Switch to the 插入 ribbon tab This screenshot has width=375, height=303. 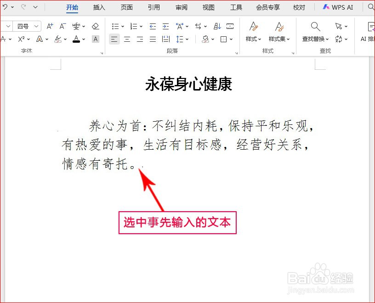[99, 7]
